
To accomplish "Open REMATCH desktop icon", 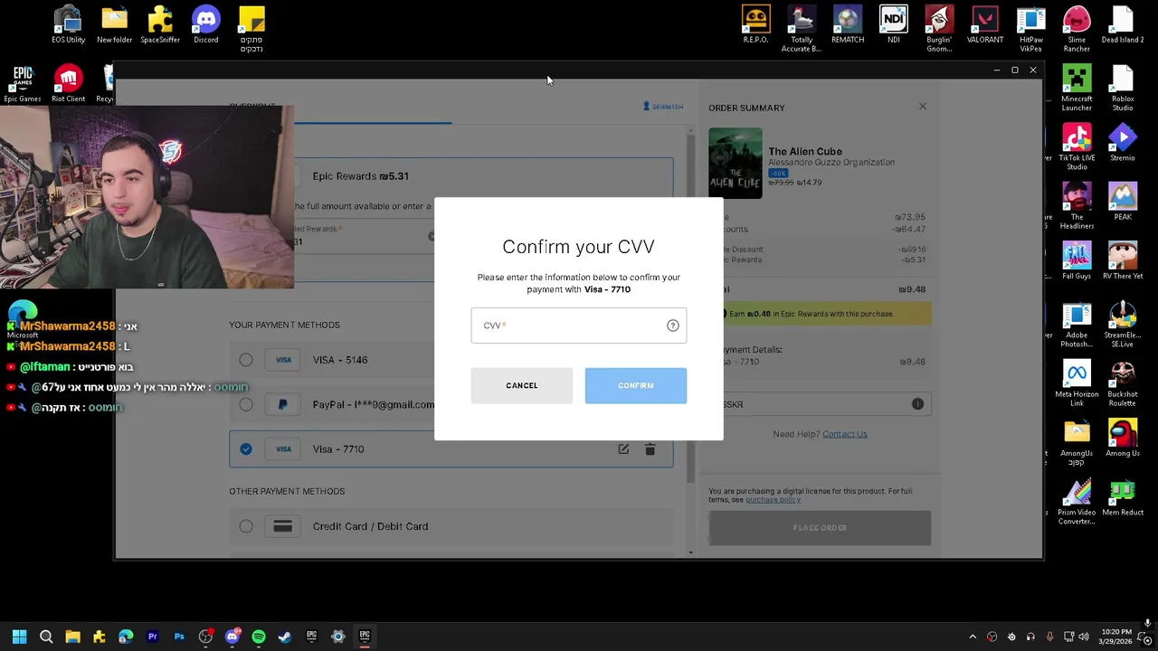I will click(848, 24).
